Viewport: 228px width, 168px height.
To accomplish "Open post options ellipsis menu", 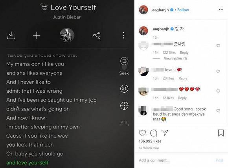I will click(221, 10).
